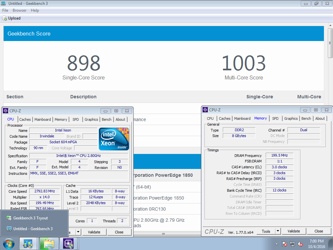Click the Multiplier value x 14.0
The image size is (333, 250).
pos(45,197)
